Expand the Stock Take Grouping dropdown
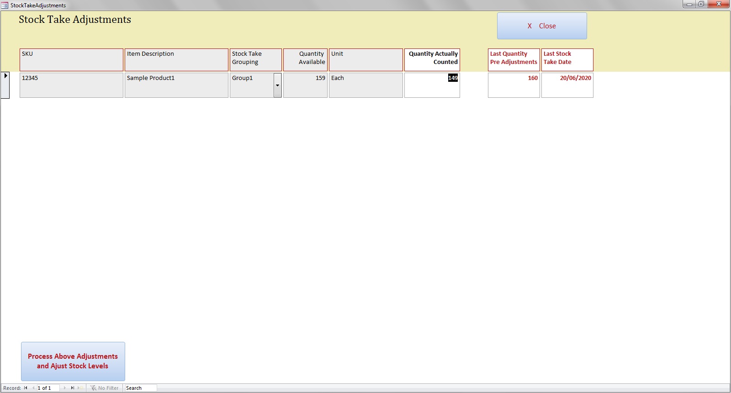This screenshot has height=393, width=731. point(277,85)
